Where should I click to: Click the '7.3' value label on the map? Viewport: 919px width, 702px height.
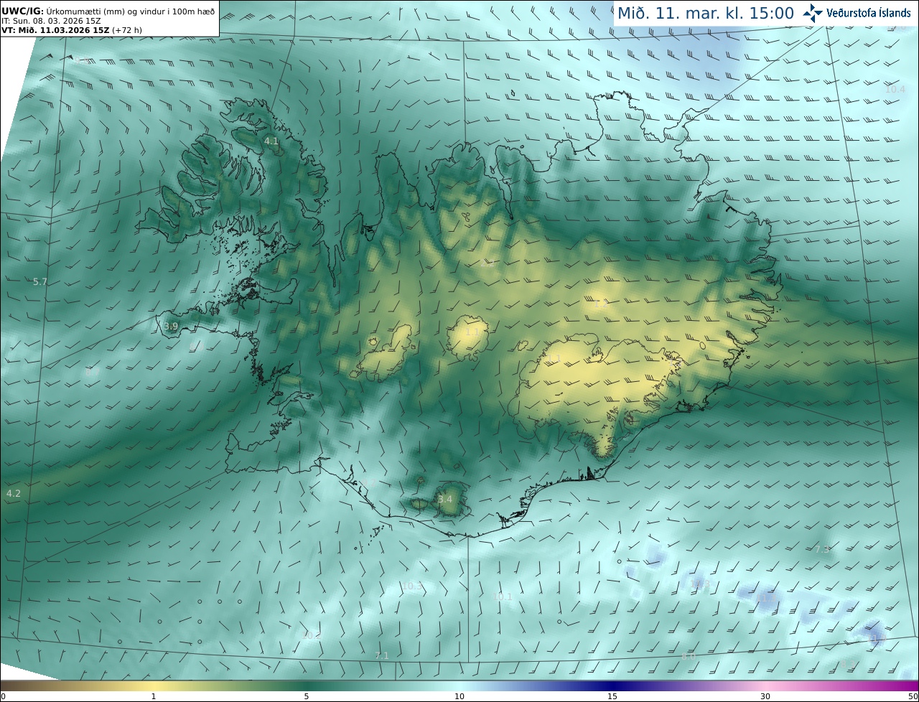[x=822, y=549]
